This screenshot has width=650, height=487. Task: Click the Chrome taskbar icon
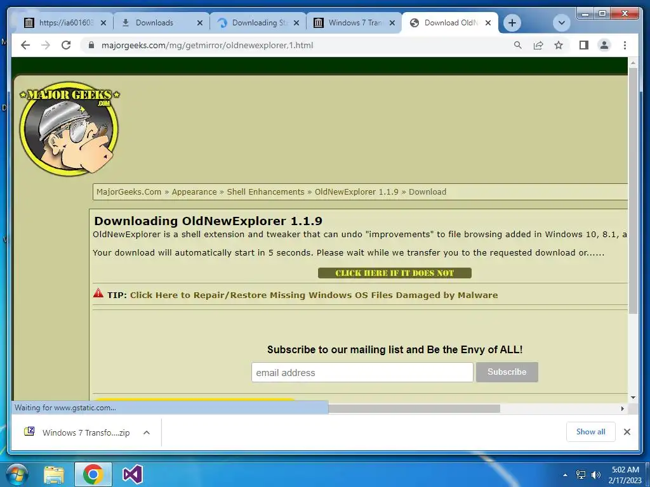point(93,474)
